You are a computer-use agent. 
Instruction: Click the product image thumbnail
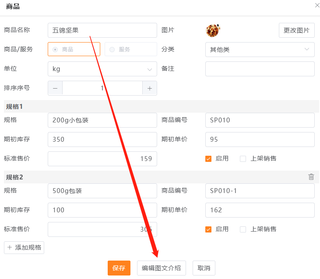(213, 30)
